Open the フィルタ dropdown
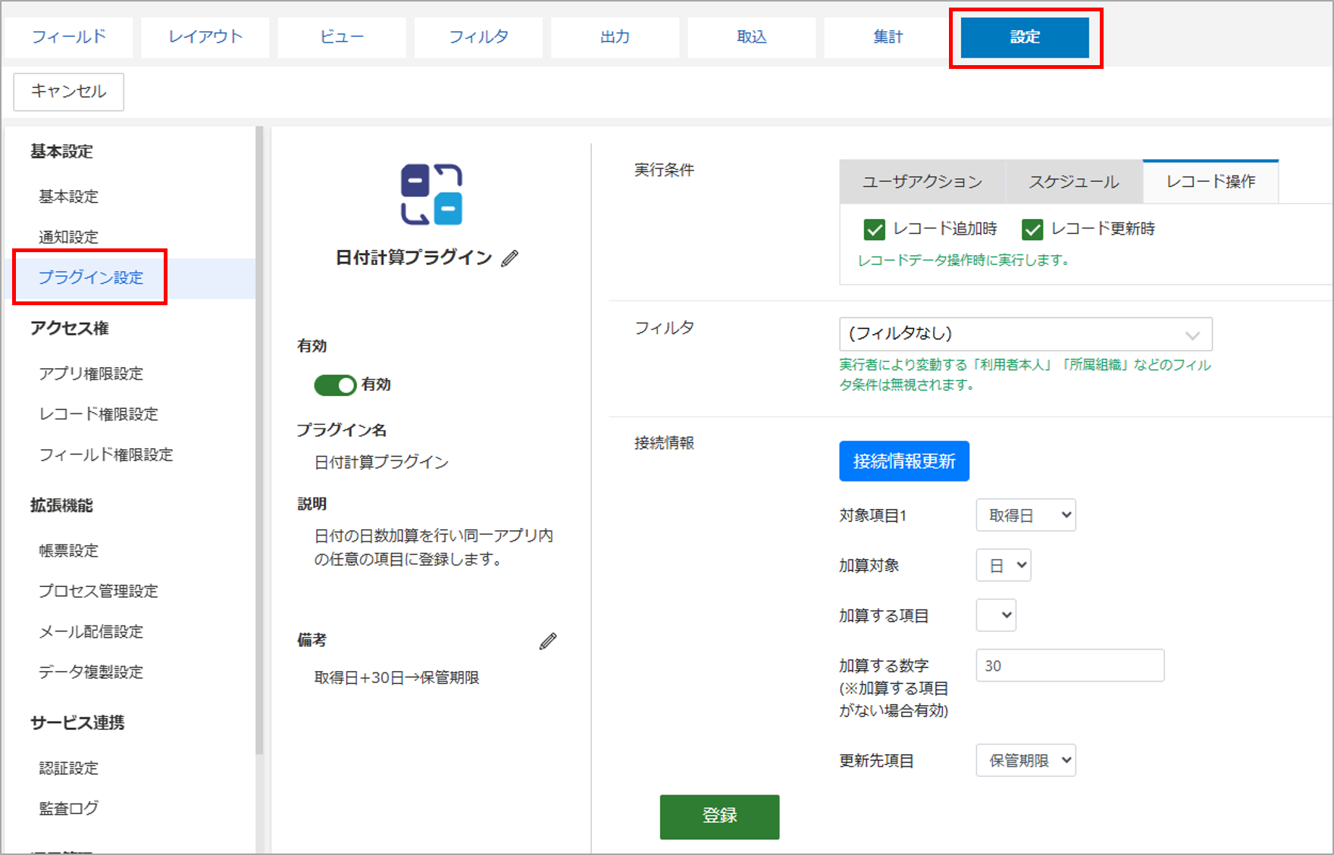This screenshot has width=1334, height=855. (x=1026, y=334)
